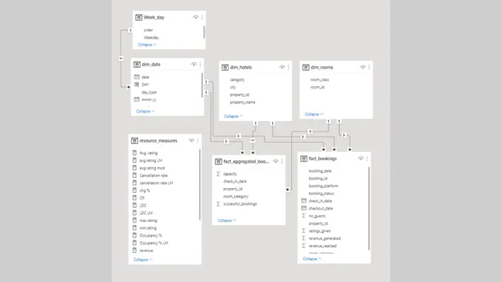The width and height of the screenshot is (502, 282).
Task: Select the sigma icon beside no_guests
Action: 304,216
